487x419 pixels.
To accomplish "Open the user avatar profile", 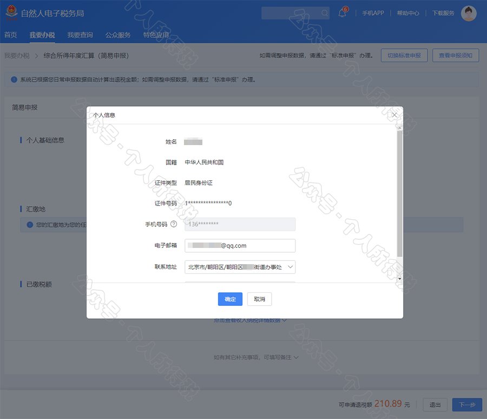I will point(469,13).
